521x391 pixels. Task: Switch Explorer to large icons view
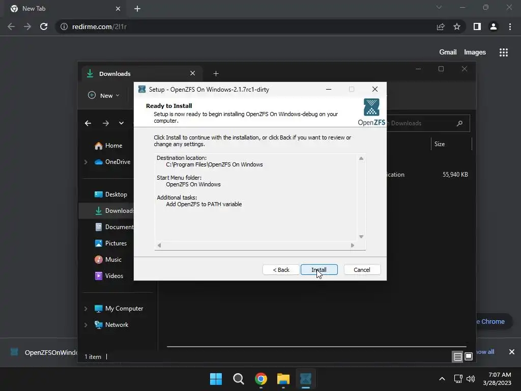click(469, 357)
